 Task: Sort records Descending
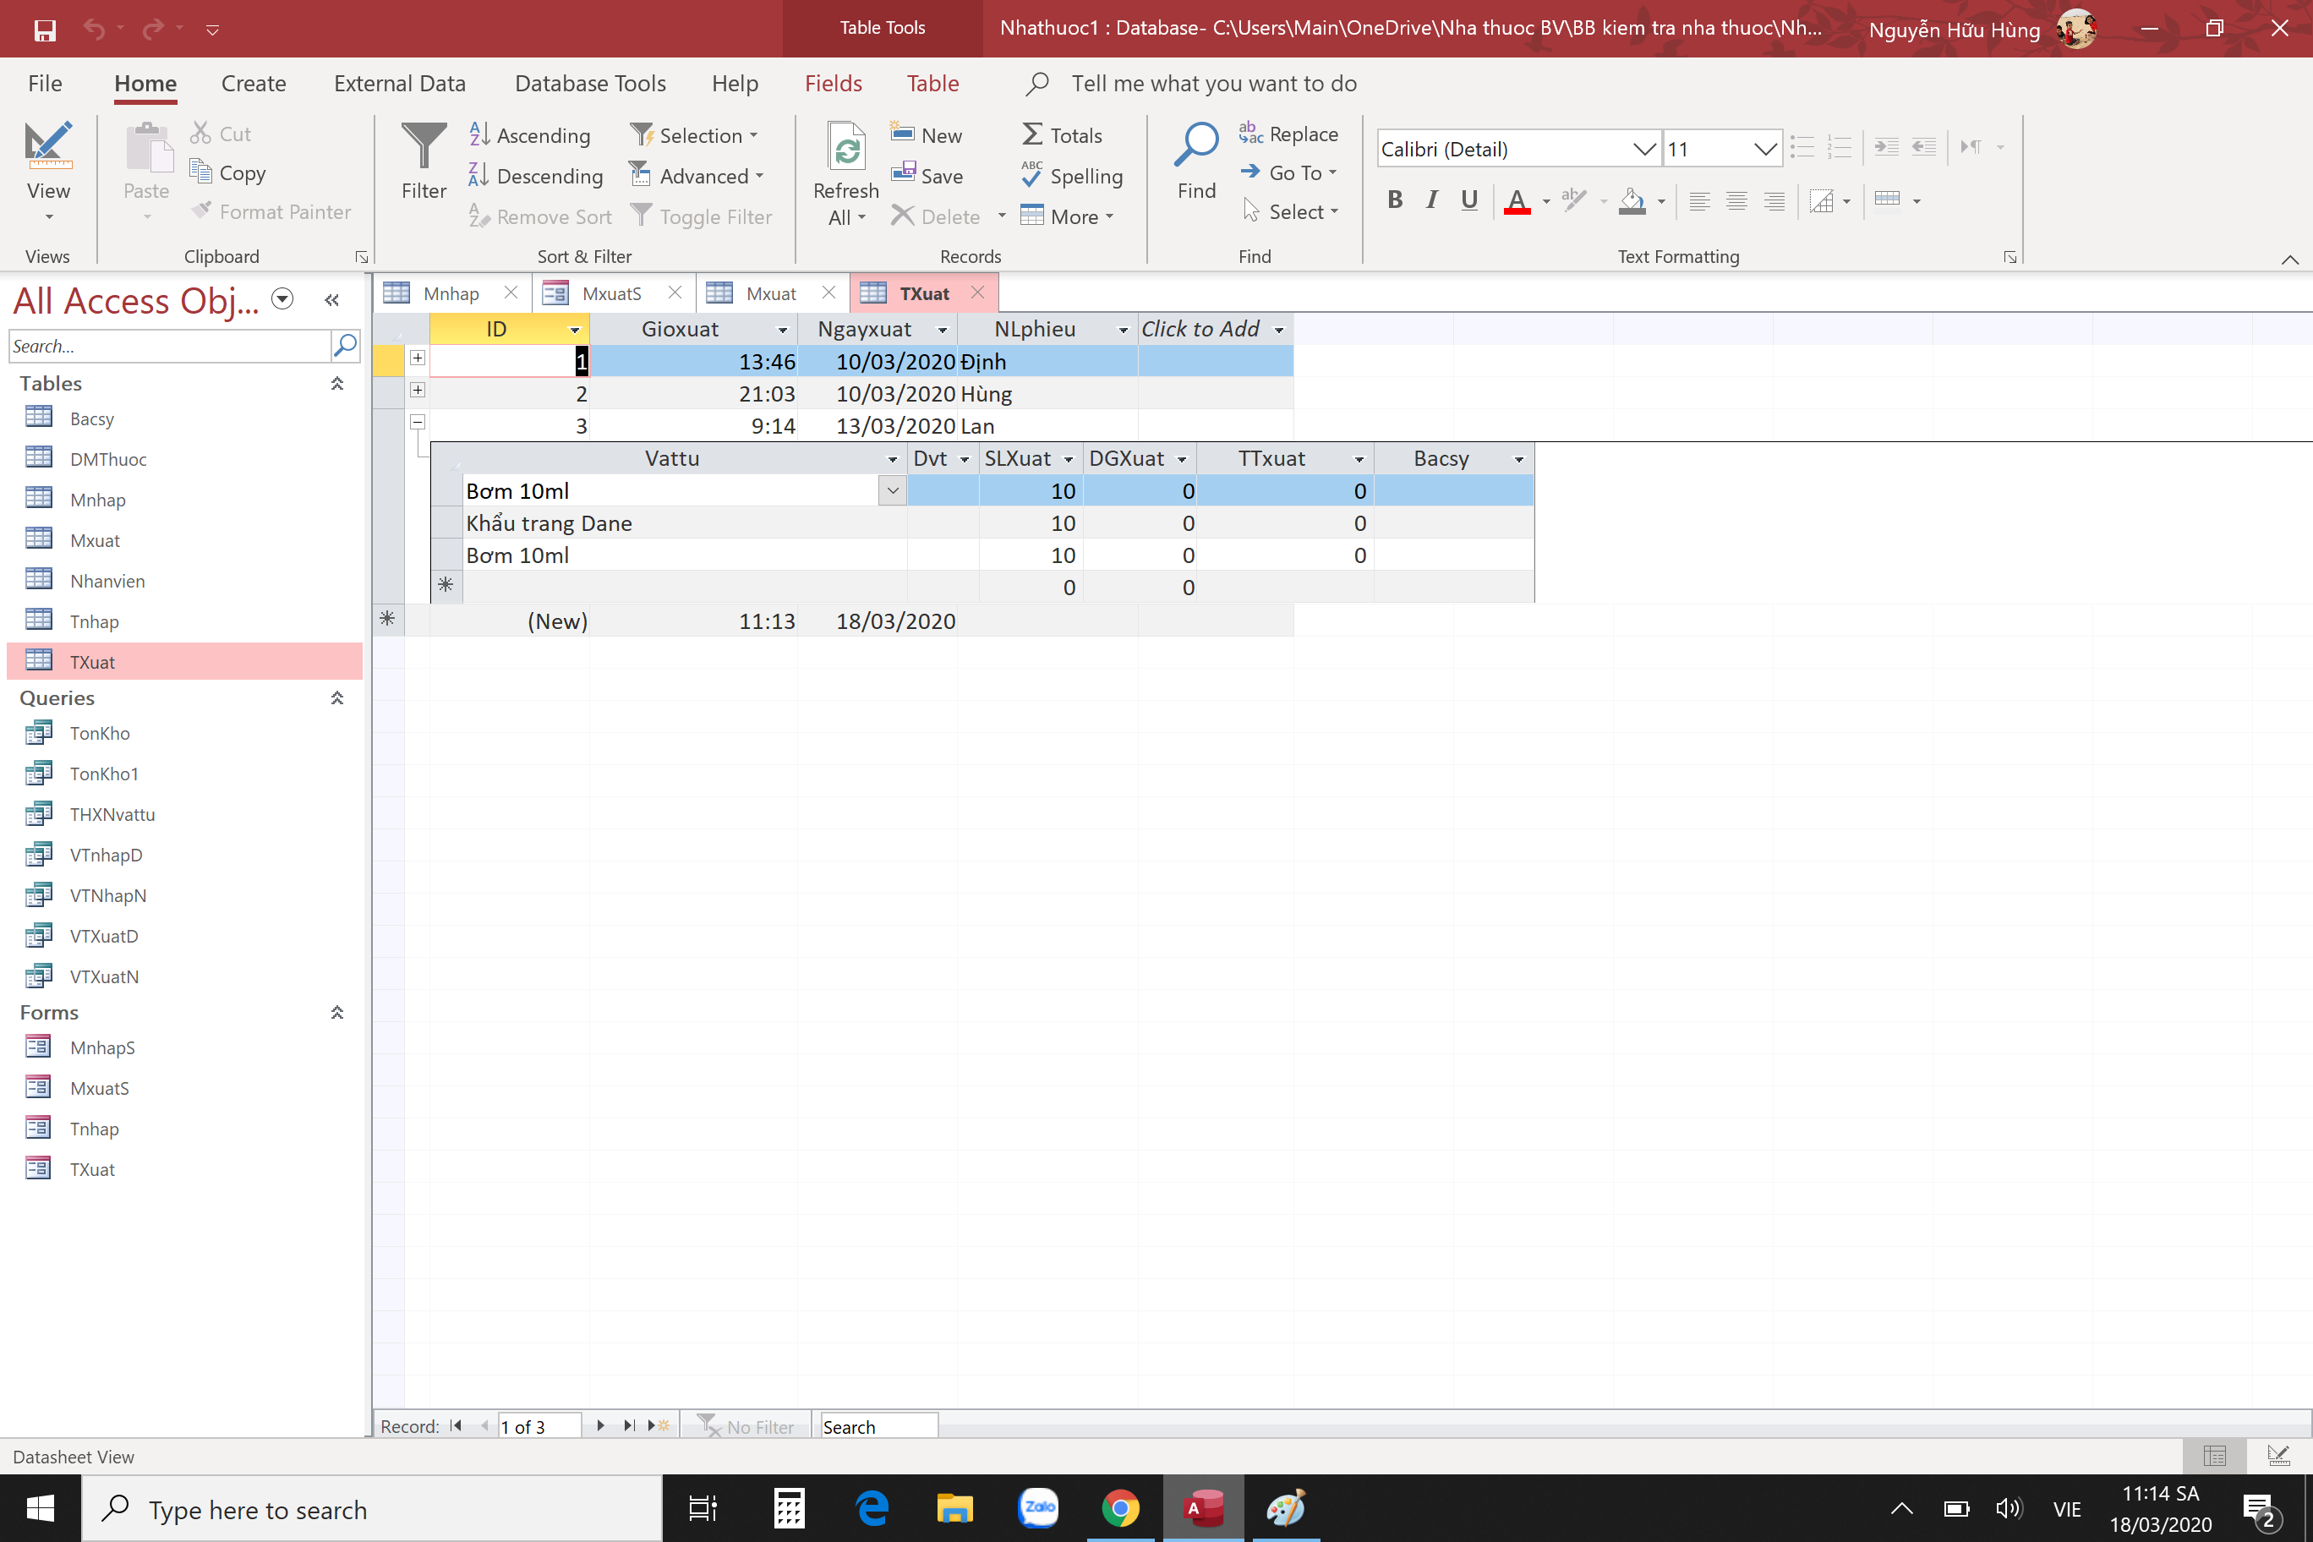pyautogui.click(x=536, y=176)
